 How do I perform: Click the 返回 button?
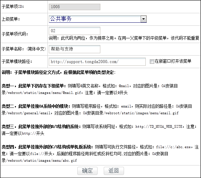point(114,171)
